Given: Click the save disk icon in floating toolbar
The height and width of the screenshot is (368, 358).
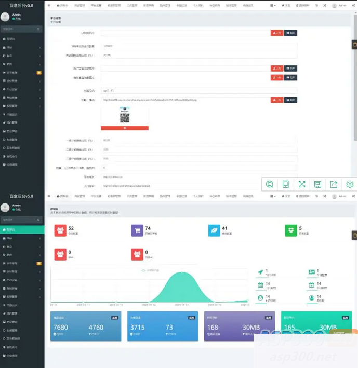Looking at the screenshot, I should pyautogui.click(x=317, y=184).
